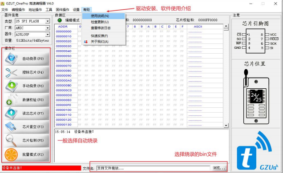283x173 pixels.
Task: Click the chip pinout diagram
Action: (256, 41)
